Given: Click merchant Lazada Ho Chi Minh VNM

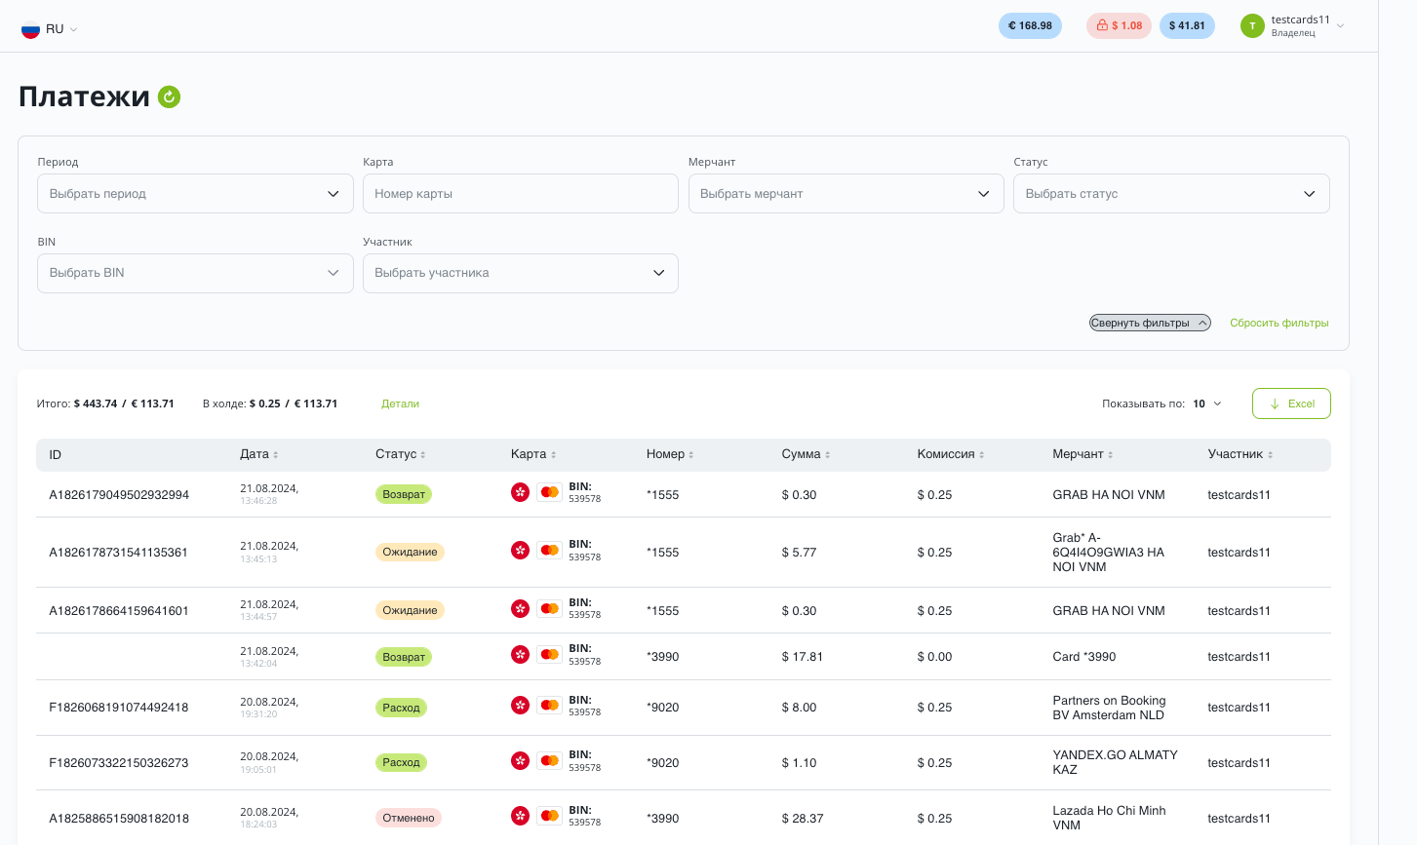Looking at the screenshot, I should [x=1110, y=818].
